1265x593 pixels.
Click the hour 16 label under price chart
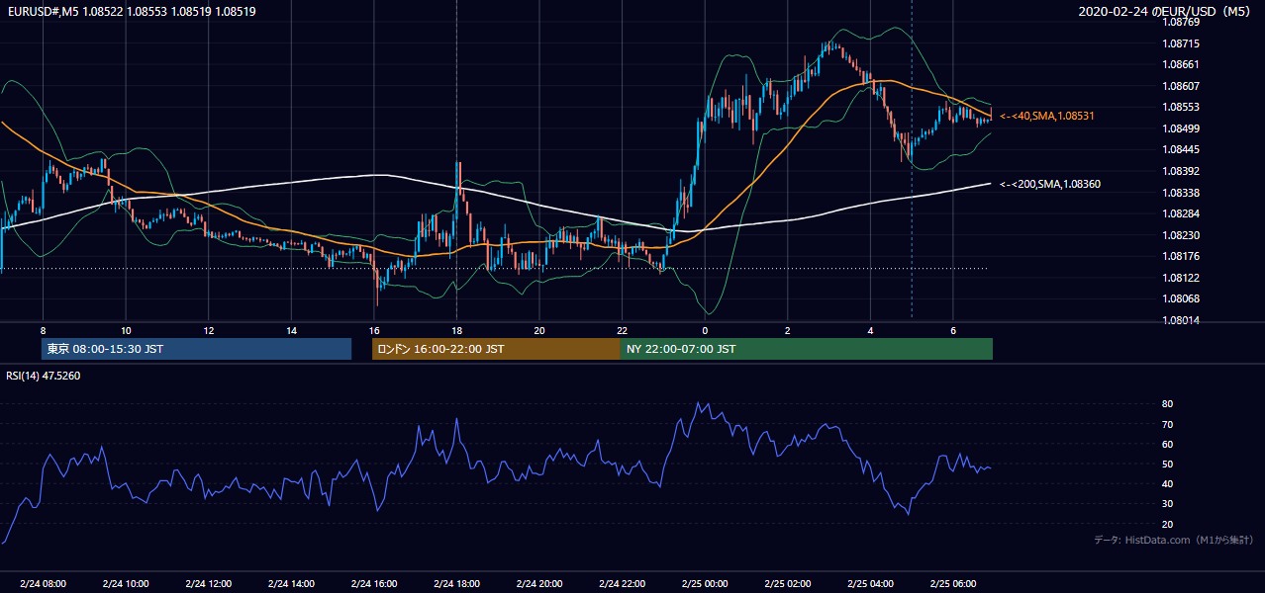pyautogui.click(x=374, y=330)
